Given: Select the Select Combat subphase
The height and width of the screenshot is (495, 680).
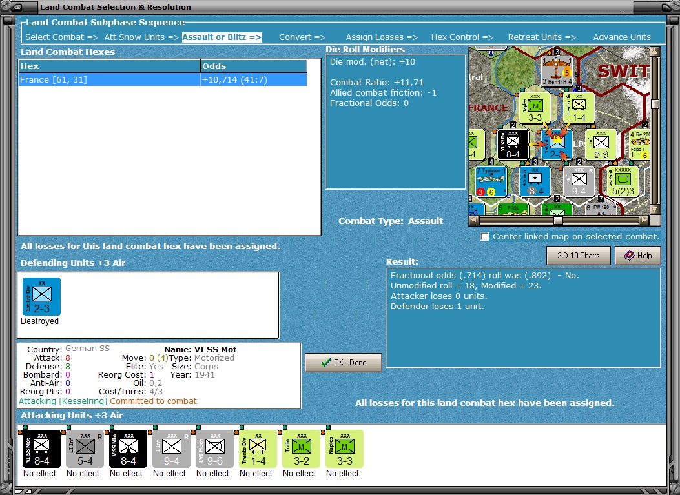Looking at the screenshot, I should (61, 37).
